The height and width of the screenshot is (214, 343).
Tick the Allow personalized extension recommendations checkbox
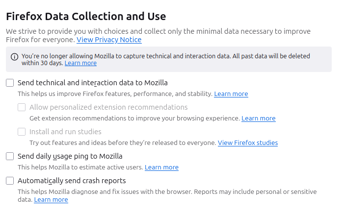(x=22, y=107)
